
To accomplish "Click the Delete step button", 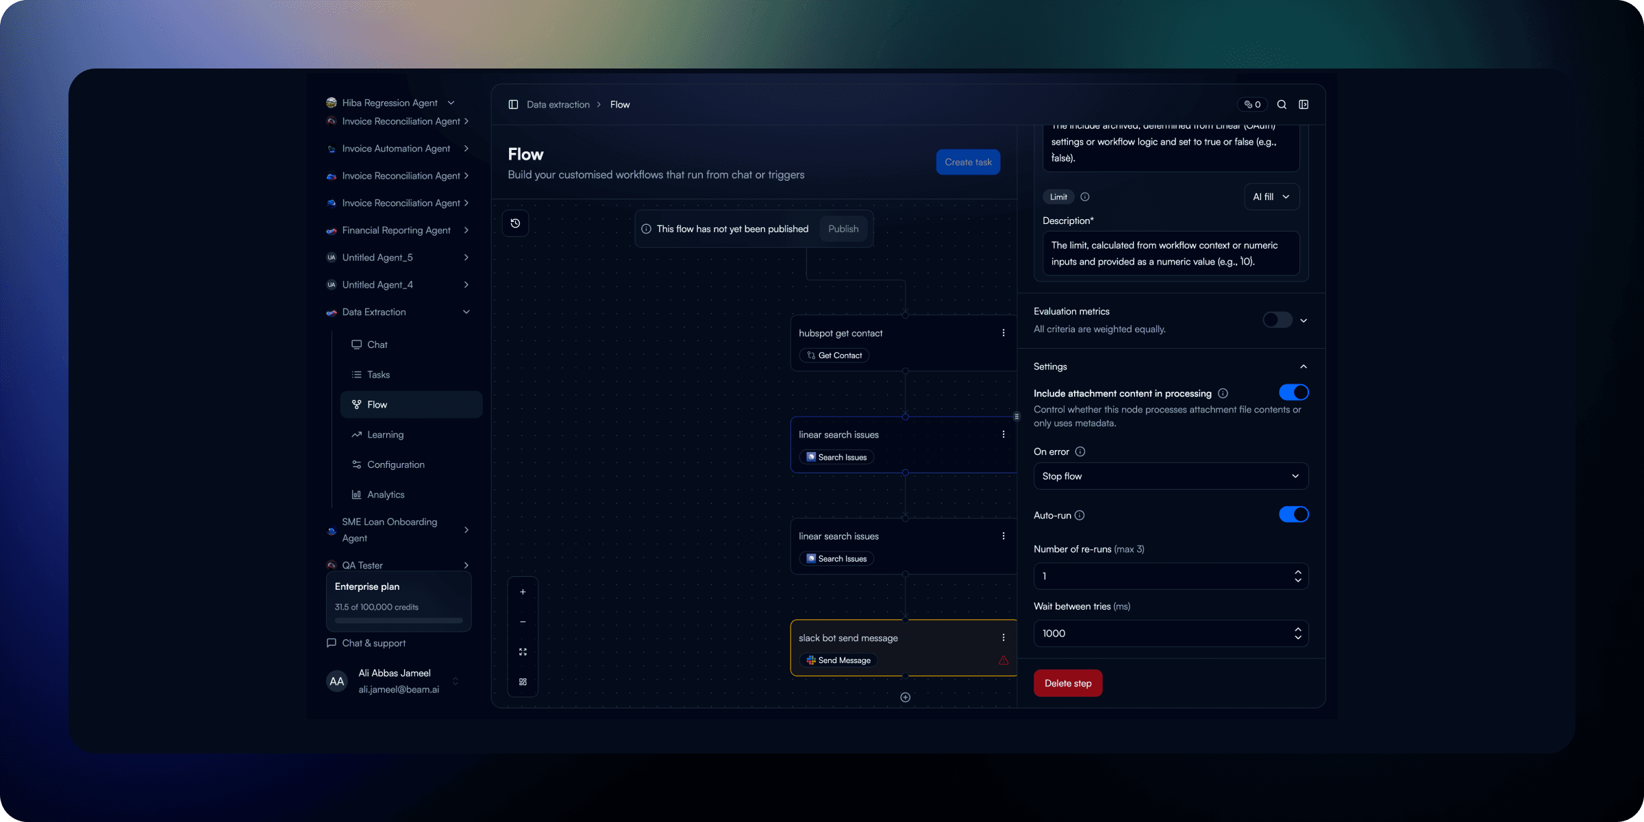I will tap(1067, 683).
